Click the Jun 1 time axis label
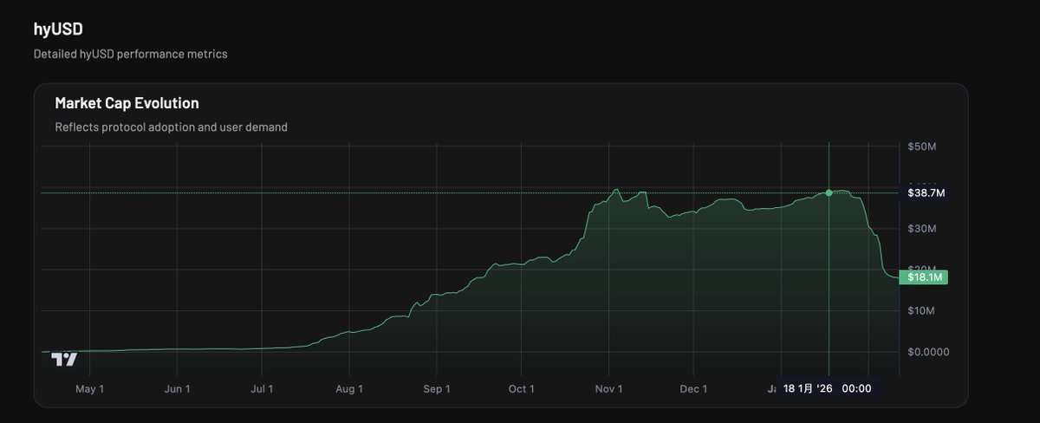The height and width of the screenshot is (423, 1040). pyautogui.click(x=177, y=389)
